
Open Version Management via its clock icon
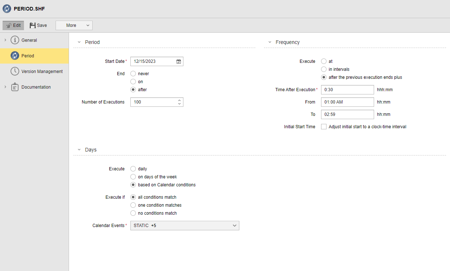click(15, 71)
